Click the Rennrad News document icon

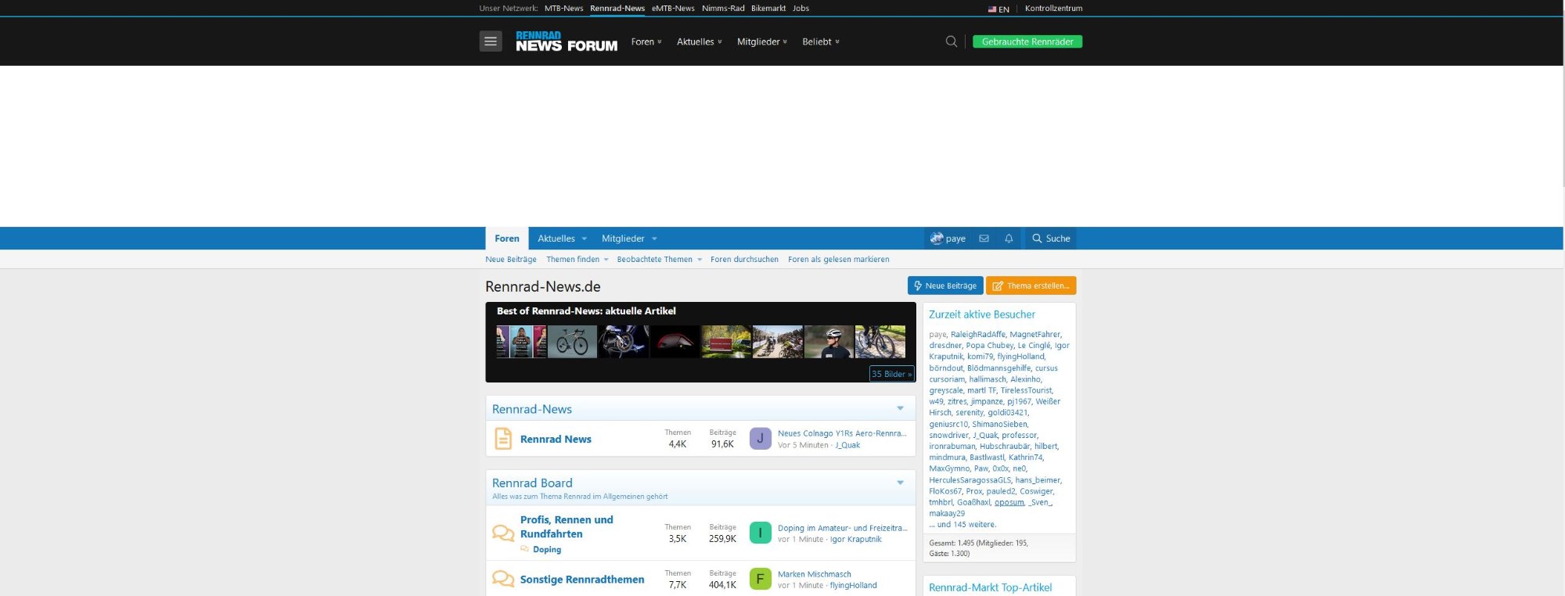(x=503, y=439)
